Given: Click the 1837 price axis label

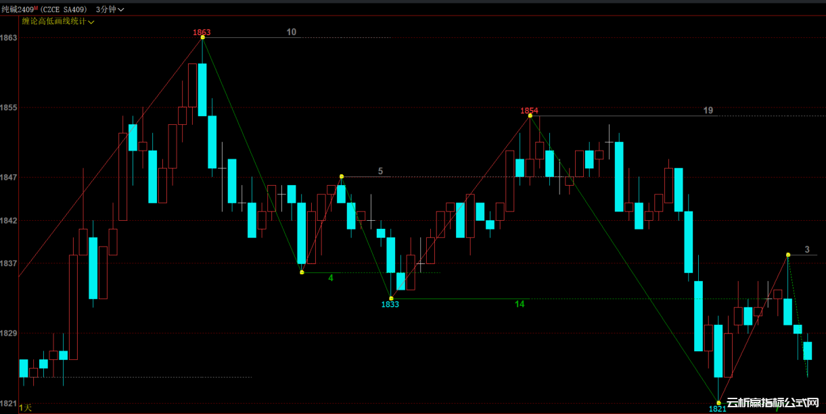Looking at the screenshot, I should (9, 263).
